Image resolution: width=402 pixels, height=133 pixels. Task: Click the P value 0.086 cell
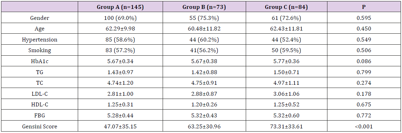[x=364, y=61]
